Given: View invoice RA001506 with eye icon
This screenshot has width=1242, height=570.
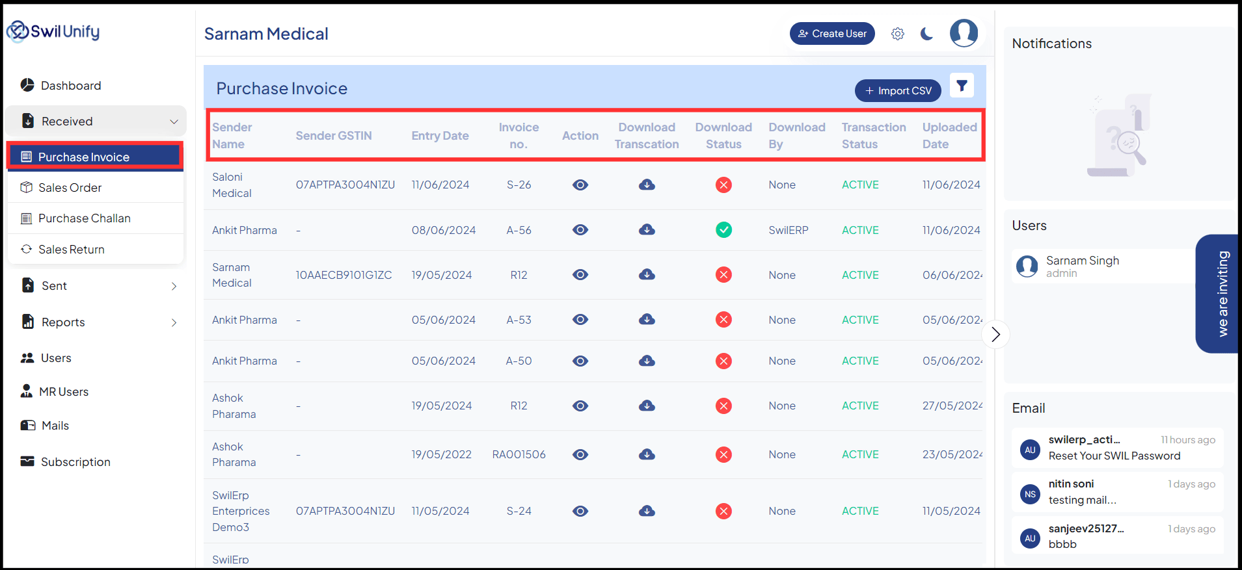Looking at the screenshot, I should point(580,455).
